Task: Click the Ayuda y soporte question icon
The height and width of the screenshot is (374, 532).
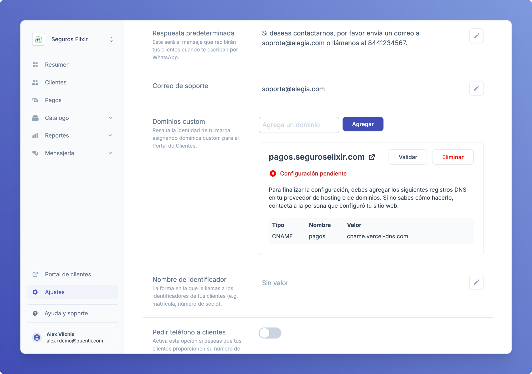Action: (x=35, y=313)
